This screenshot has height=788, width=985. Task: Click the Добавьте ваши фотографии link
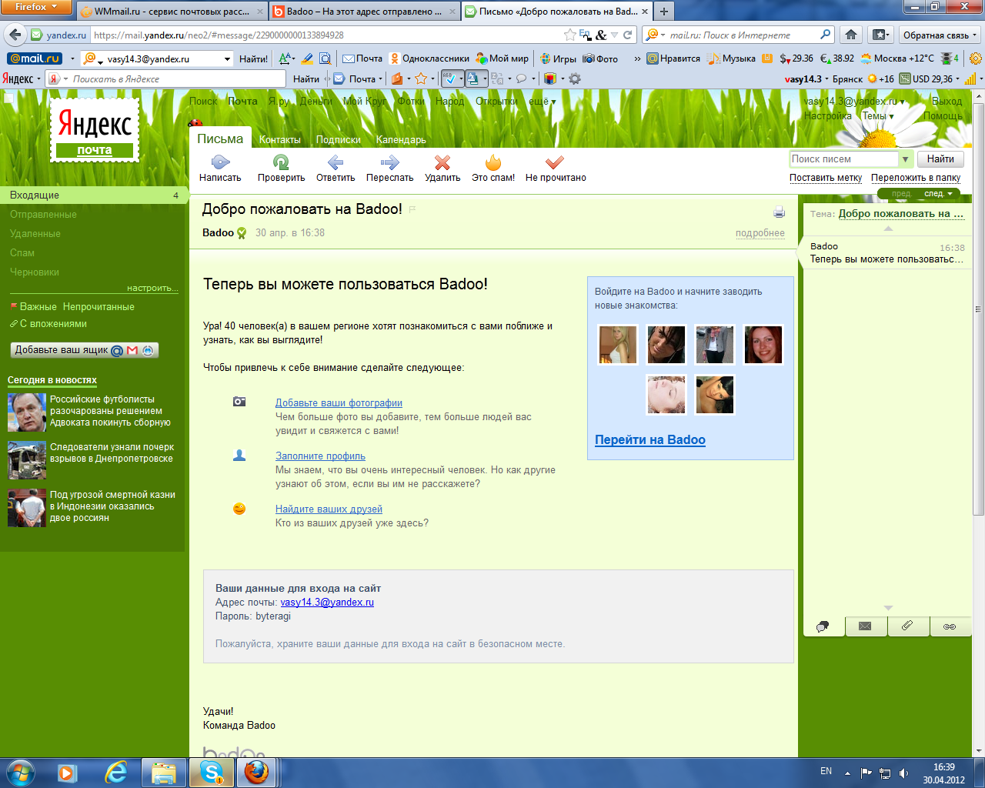click(339, 402)
